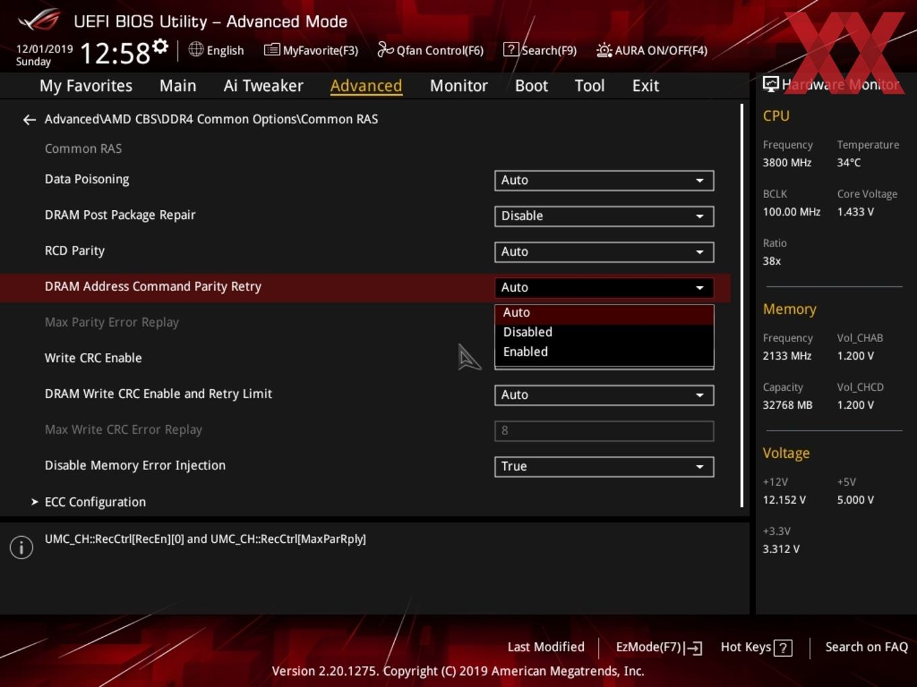Open the Tool tab

pyautogui.click(x=589, y=86)
